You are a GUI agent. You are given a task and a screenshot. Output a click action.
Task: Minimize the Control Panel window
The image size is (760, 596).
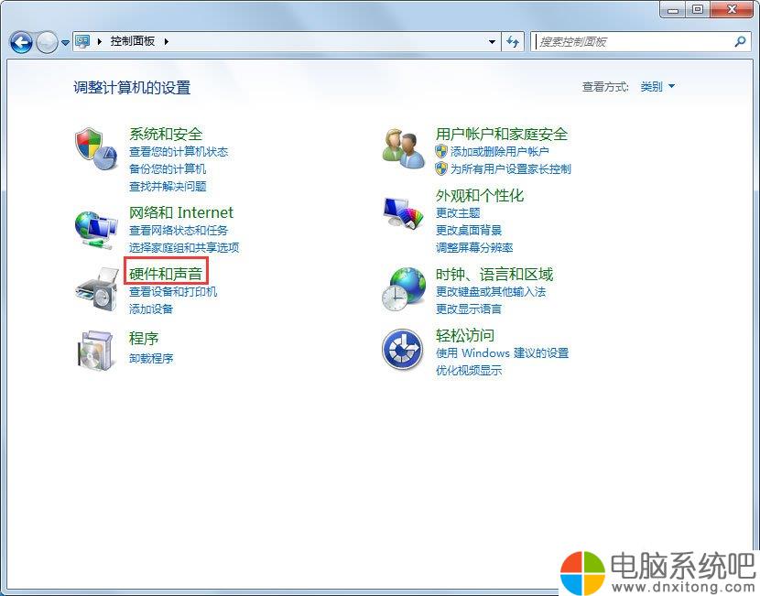coord(673,10)
